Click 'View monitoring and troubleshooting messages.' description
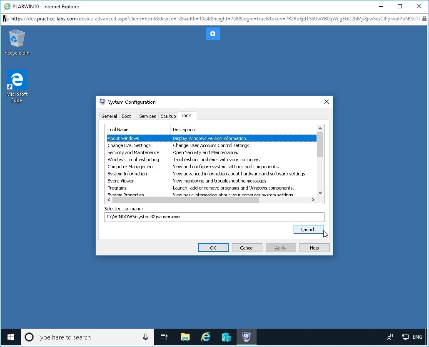The width and height of the screenshot is (429, 347). point(220,181)
